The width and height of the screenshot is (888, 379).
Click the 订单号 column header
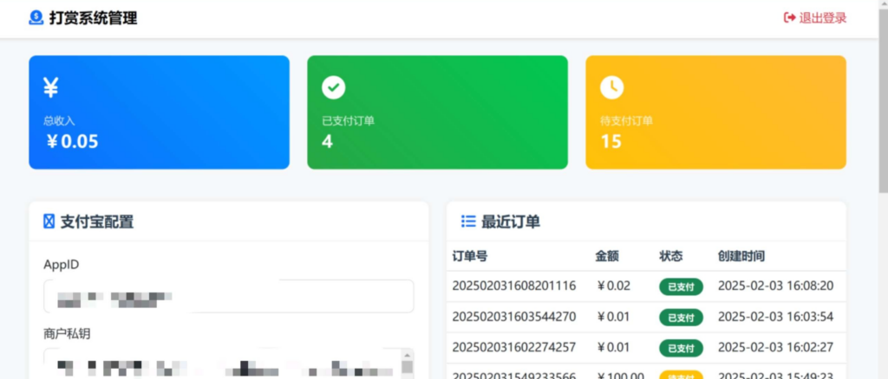[x=470, y=256]
